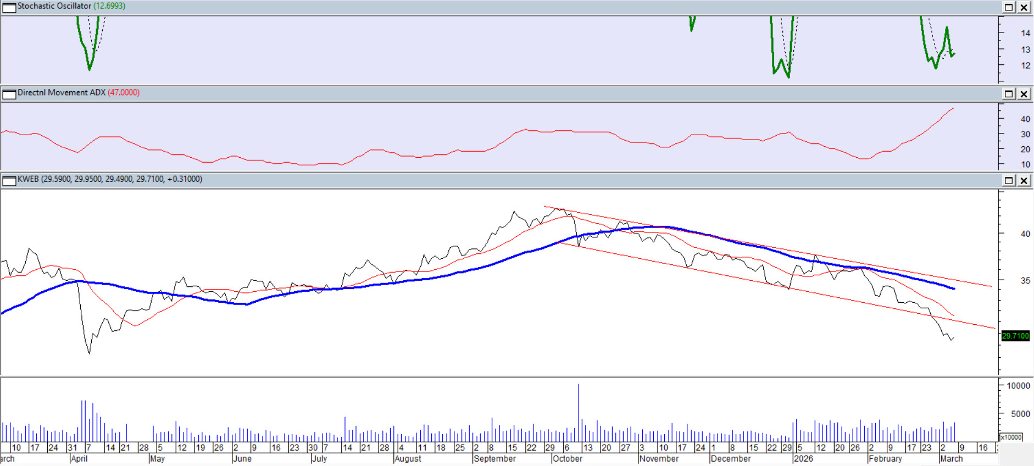1034x466 pixels.
Task: Click the x10000 volume scale label
Action: coord(1011,437)
